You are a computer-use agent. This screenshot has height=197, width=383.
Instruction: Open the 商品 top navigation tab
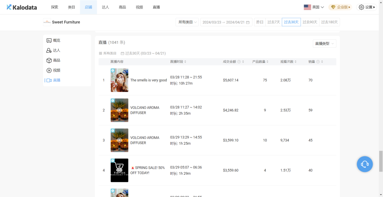pyautogui.click(x=122, y=7)
